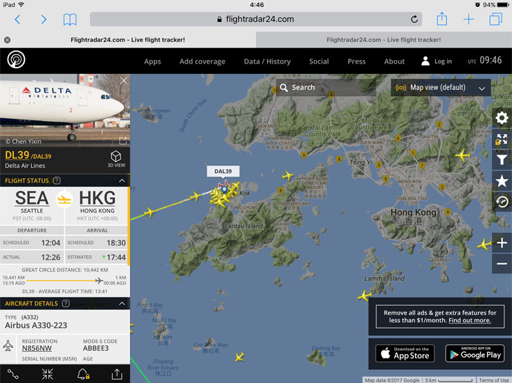Open the Data / History menu
Viewport: 512px width, 383px height.
pyautogui.click(x=267, y=62)
